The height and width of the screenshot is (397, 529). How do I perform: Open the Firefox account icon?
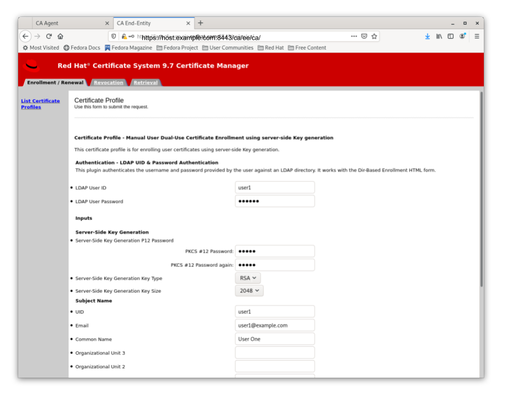(x=462, y=36)
